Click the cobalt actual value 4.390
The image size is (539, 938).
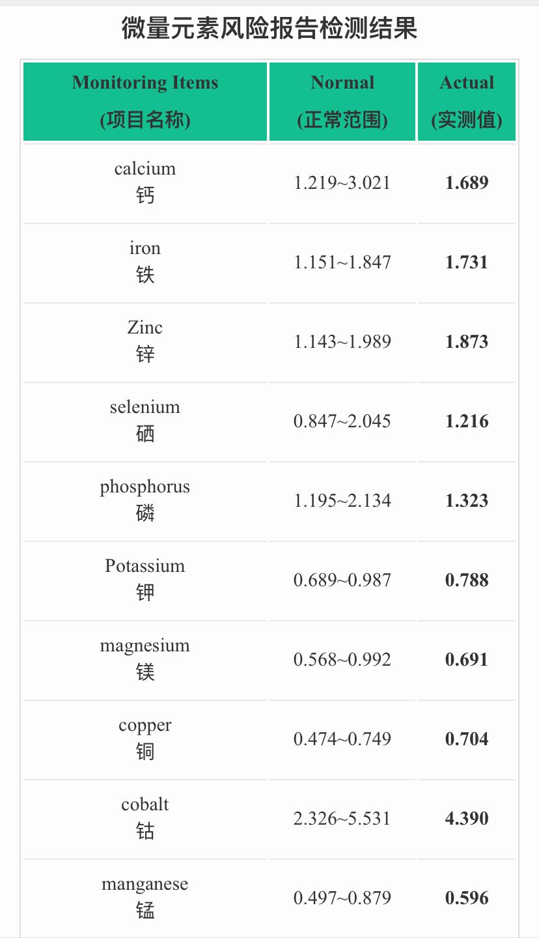click(x=467, y=818)
